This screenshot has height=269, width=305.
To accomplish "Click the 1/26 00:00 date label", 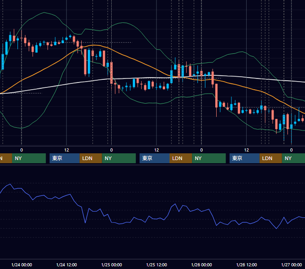I will point(201,265).
